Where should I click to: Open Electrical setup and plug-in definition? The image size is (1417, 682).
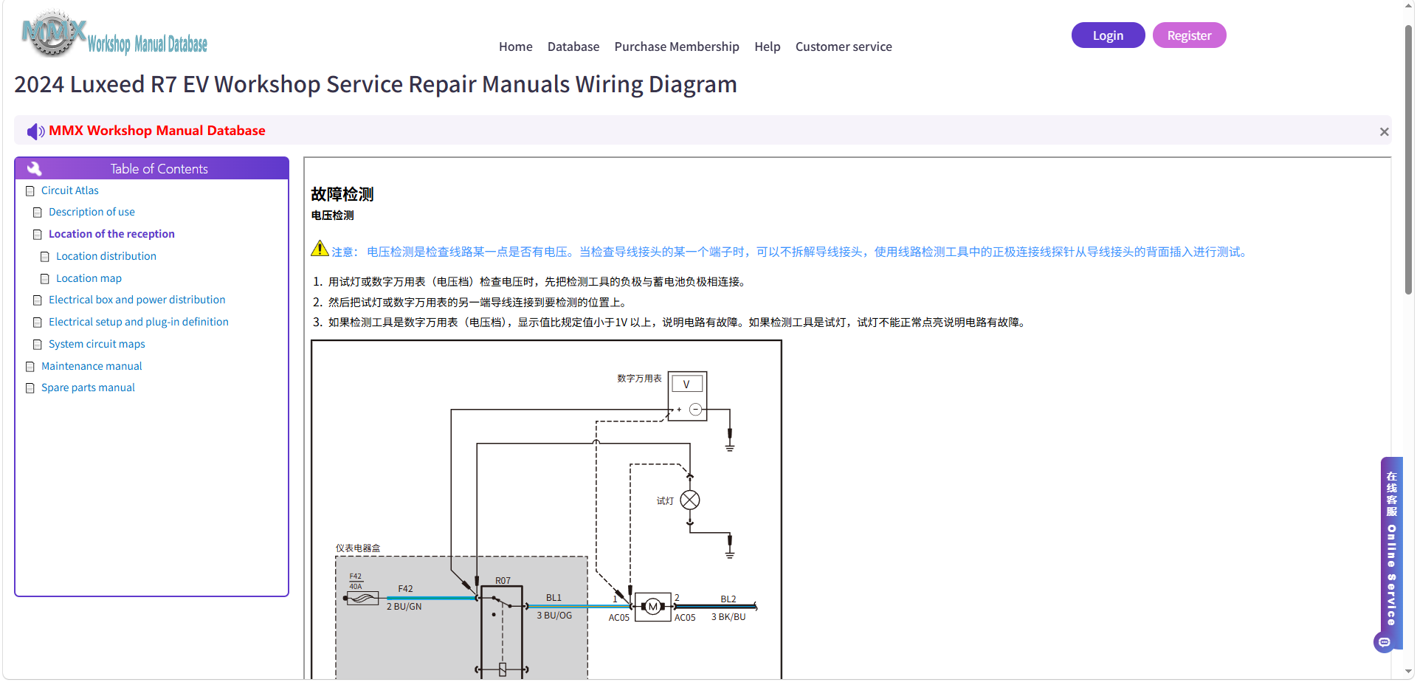click(139, 322)
